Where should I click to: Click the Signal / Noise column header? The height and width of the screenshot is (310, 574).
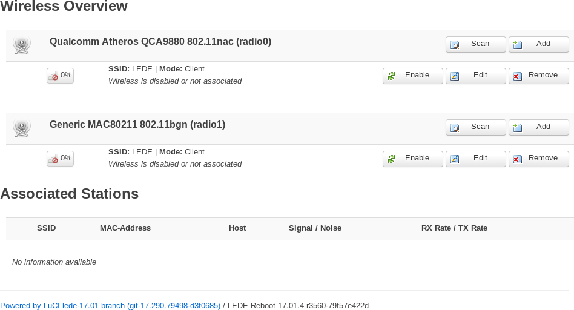pos(315,228)
